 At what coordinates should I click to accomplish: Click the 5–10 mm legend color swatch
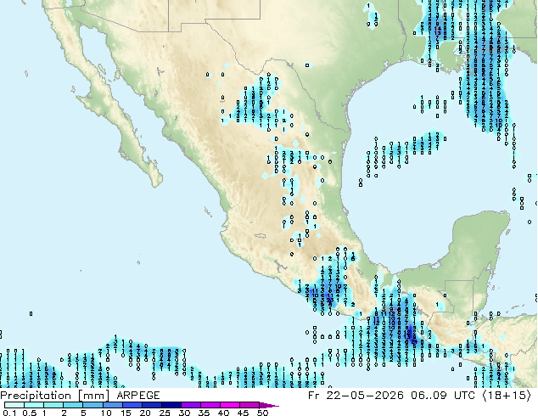(92, 405)
